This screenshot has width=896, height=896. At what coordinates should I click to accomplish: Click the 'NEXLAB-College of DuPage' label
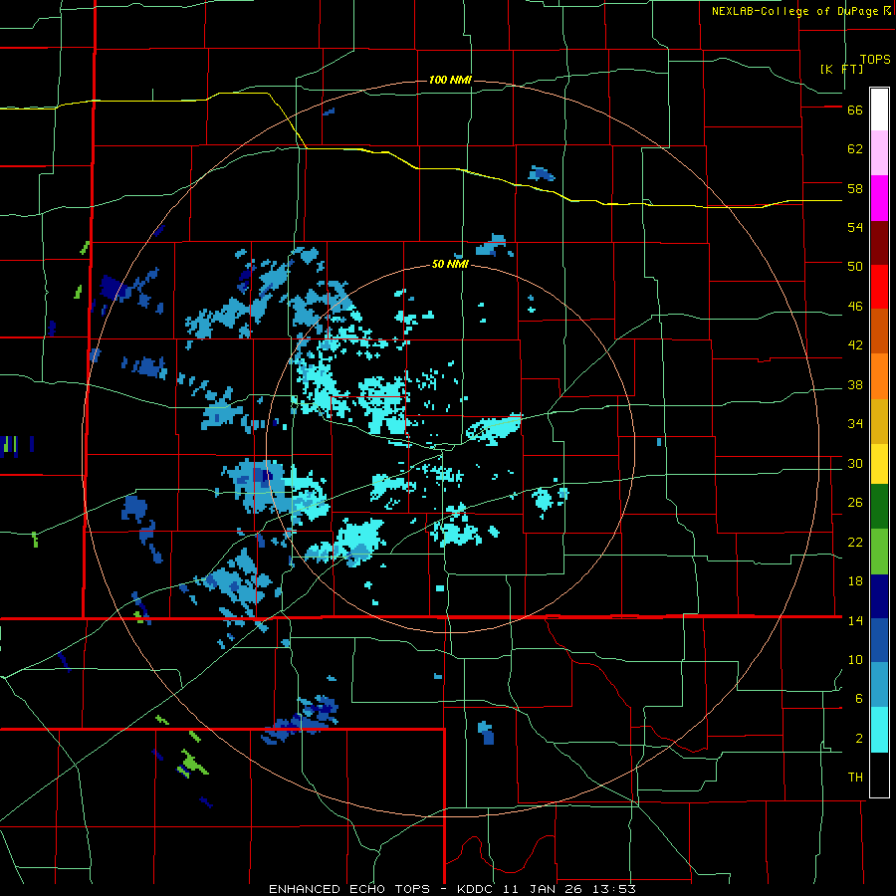pos(794,11)
